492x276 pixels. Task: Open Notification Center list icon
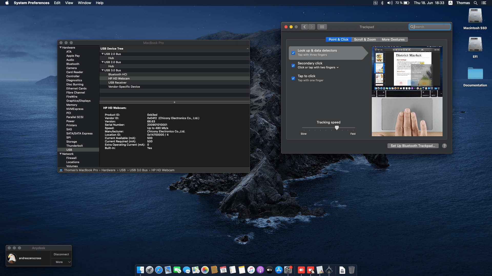484,3
